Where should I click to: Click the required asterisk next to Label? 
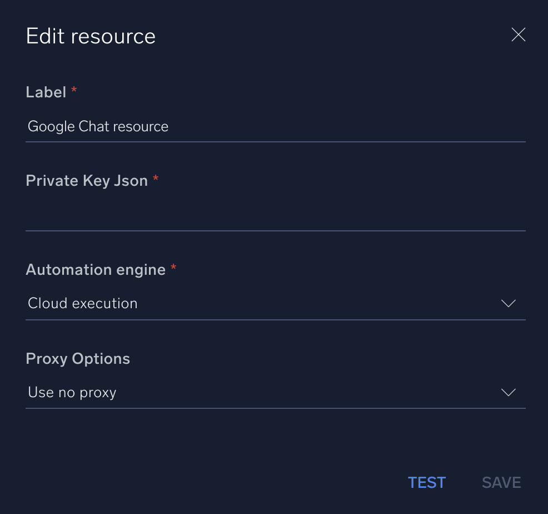(73, 91)
